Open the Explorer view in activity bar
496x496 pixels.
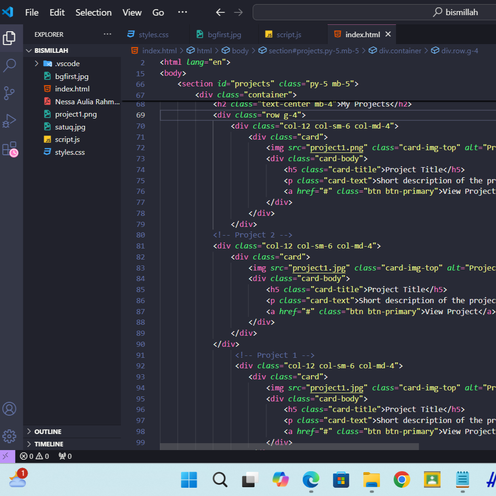tap(9, 38)
